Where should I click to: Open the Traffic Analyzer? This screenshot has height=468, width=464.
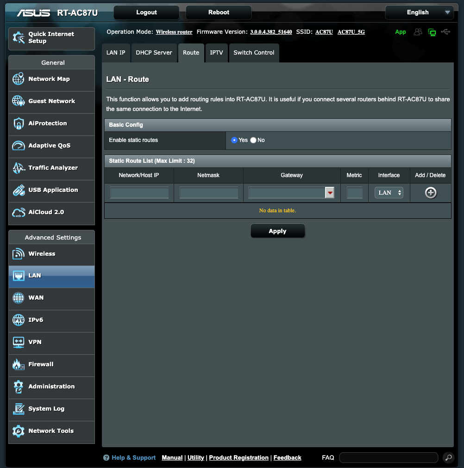pyautogui.click(x=52, y=169)
